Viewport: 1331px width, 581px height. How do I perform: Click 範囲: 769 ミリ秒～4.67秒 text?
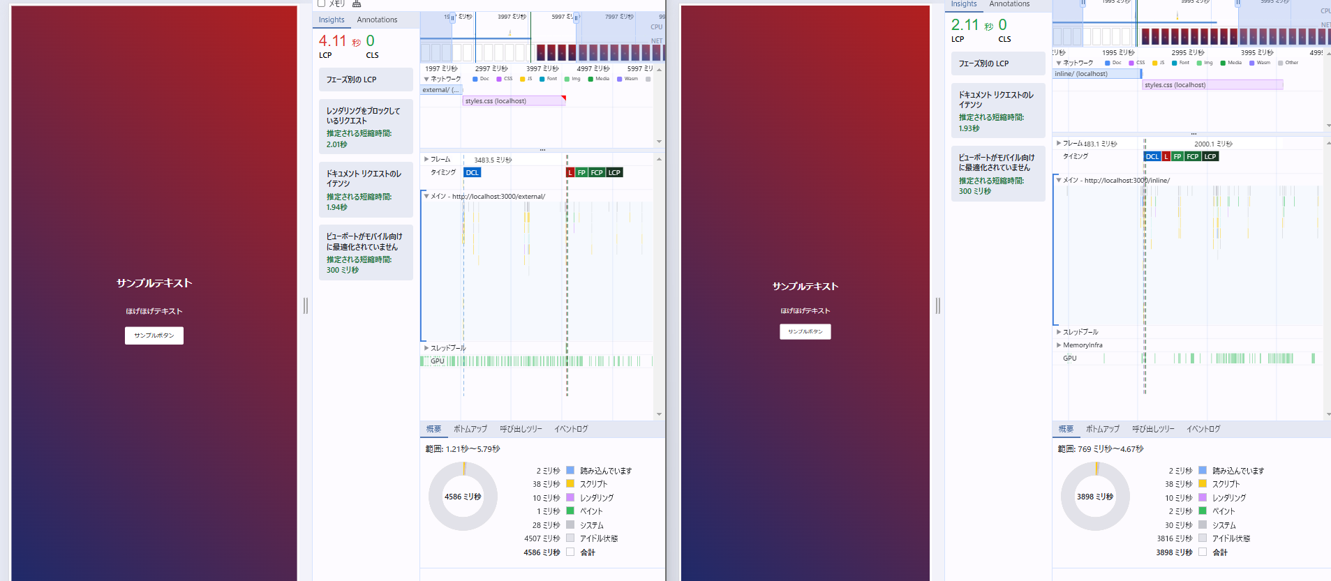click(x=1101, y=449)
